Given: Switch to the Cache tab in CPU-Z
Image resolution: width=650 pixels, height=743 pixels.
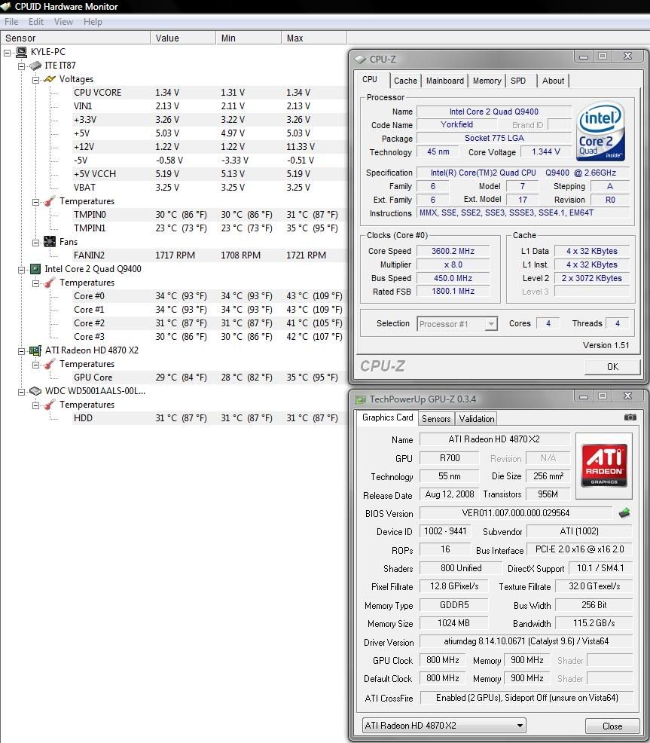Looking at the screenshot, I should pos(405,81).
